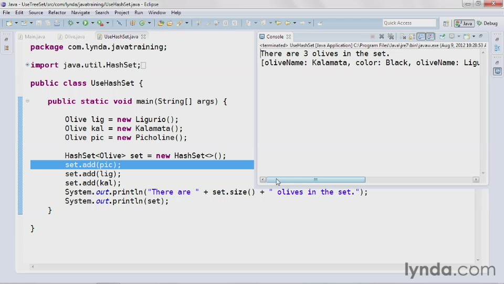
Task: Switch to the Debug perspective
Action: pos(487,23)
